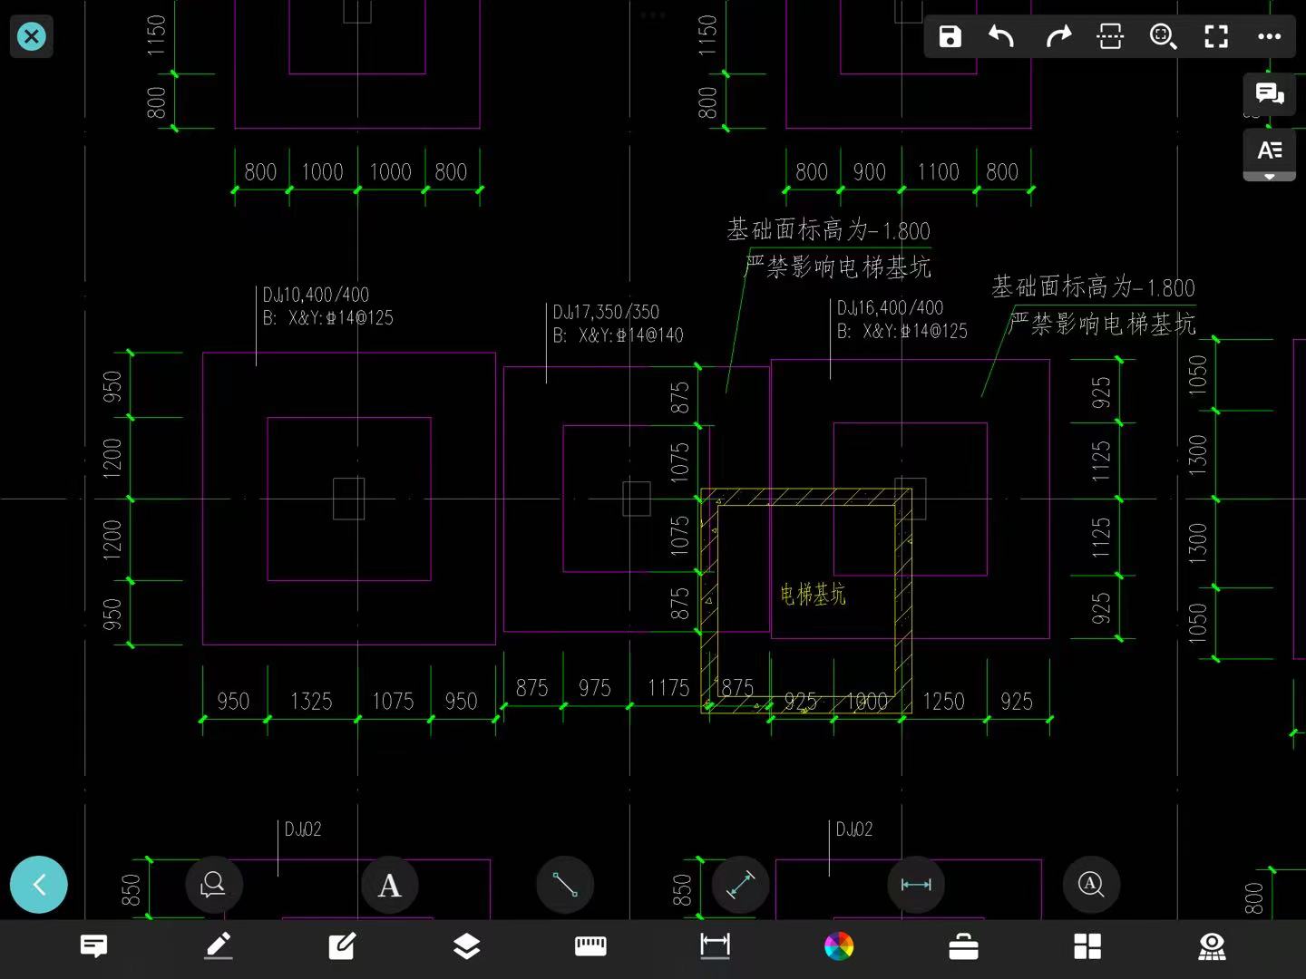Save the drawing with the floppy disk icon

click(950, 36)
